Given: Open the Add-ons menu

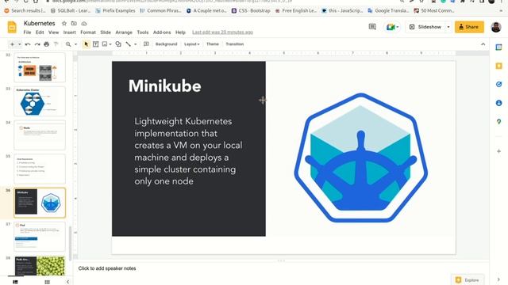Looking at the screenshot, I should point(162,32).
